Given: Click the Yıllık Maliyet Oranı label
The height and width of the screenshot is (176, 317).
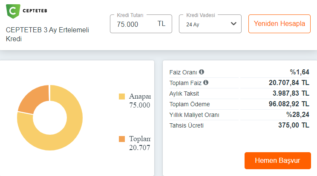Looking at the screenshot, I should (194, 115).
